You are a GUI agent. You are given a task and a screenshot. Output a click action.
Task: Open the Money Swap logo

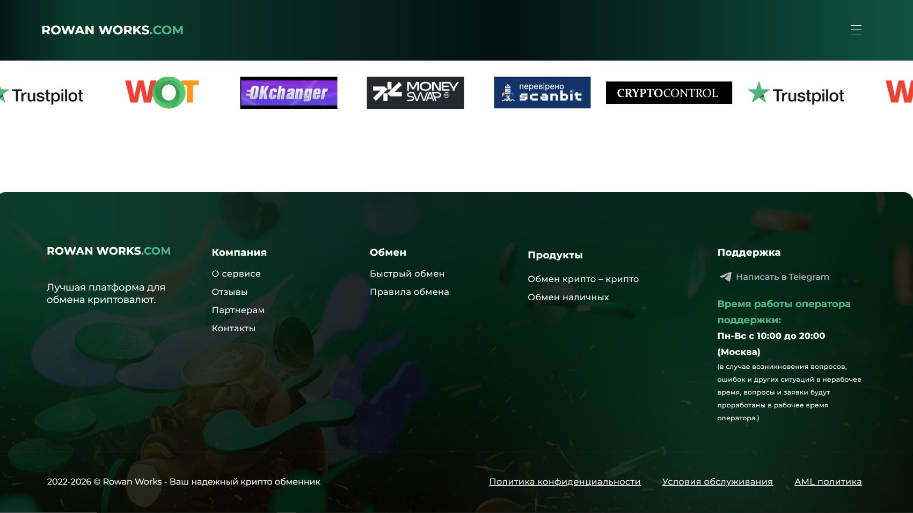[x=415, y=93]
